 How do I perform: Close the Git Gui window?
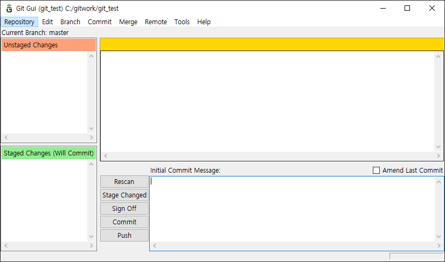coord(432,8)
